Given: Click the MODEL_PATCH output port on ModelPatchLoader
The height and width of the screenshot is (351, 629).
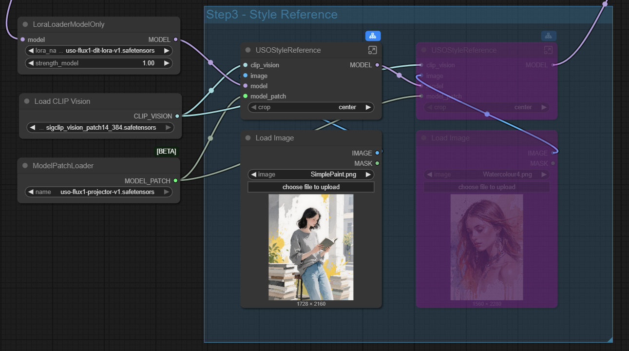Looking at the screenshot, I should coord(175,180).
